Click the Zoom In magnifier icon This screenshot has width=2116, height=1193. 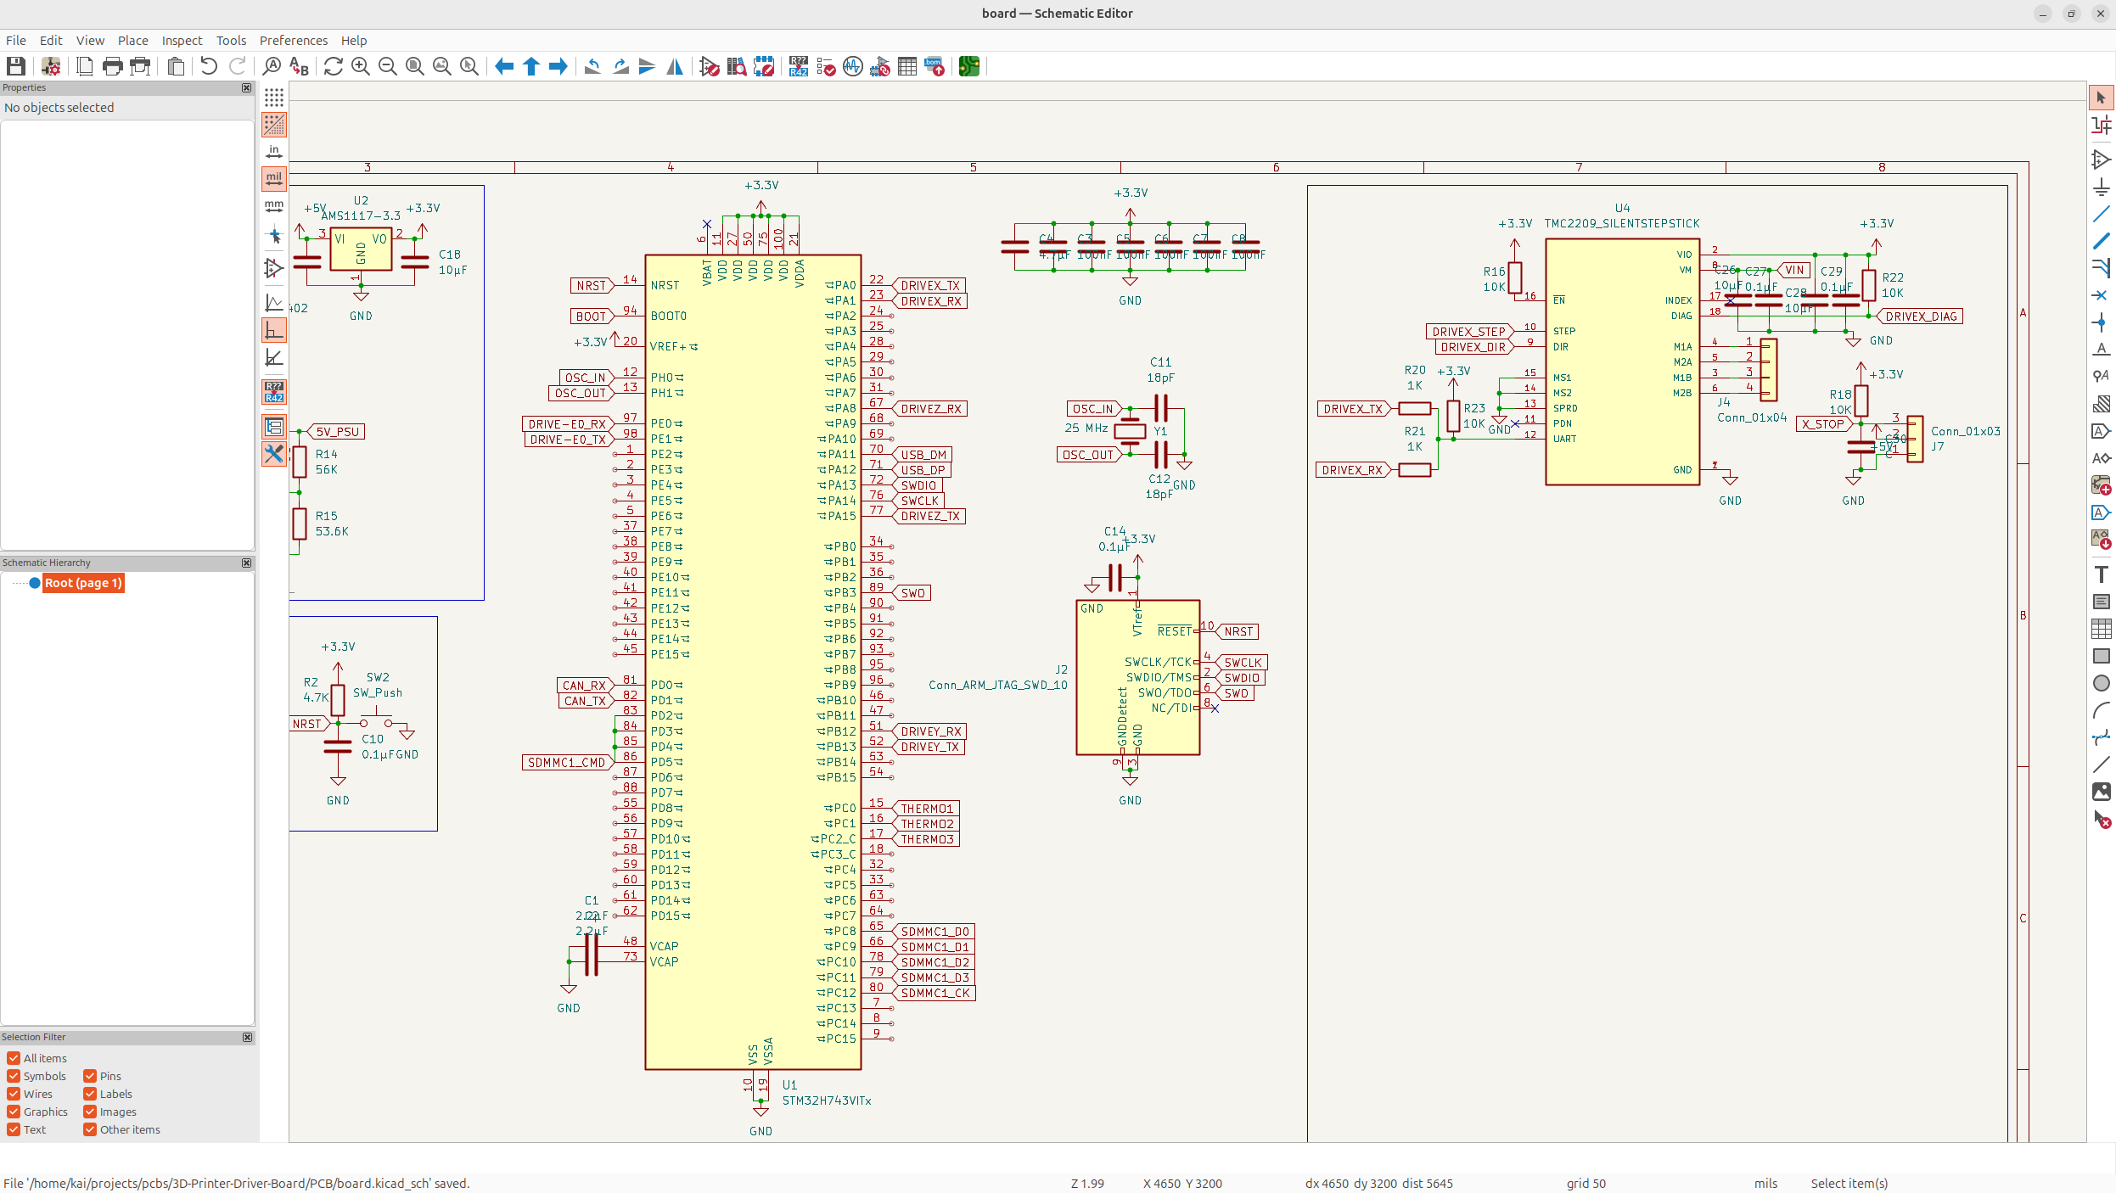tap(361, 66)
